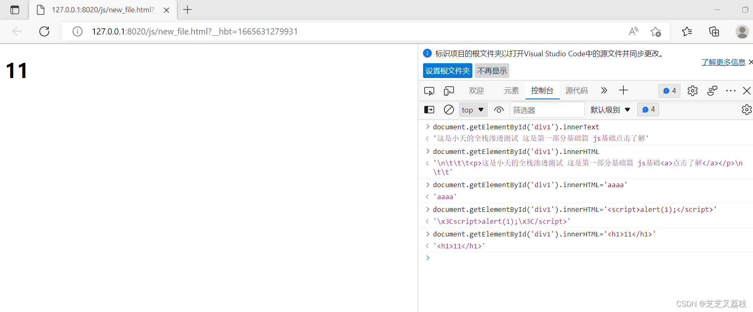Image resolution: width=753 pixels, height=312 pixels.
Task: Toggle the console sidebar
Action: point(429,110)
